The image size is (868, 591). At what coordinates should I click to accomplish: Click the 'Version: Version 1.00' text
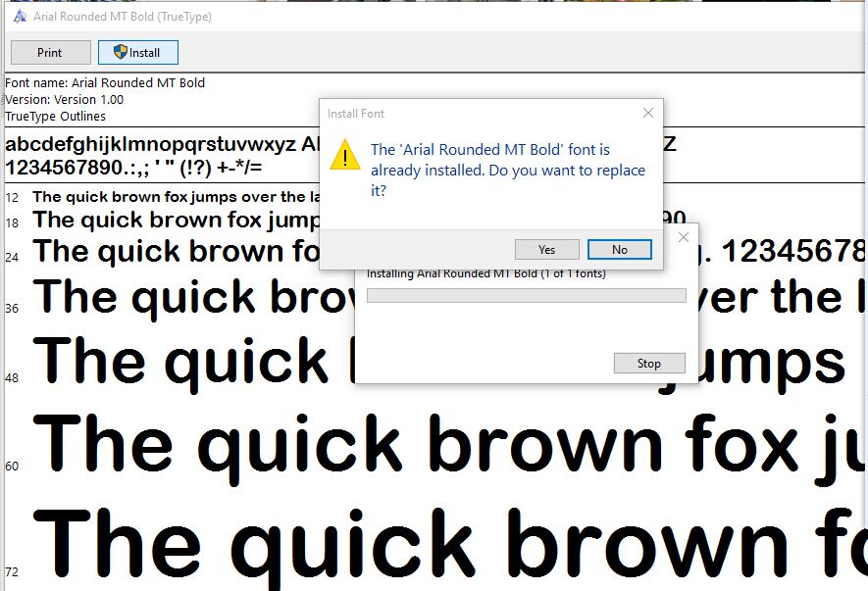tap(64, 100)
